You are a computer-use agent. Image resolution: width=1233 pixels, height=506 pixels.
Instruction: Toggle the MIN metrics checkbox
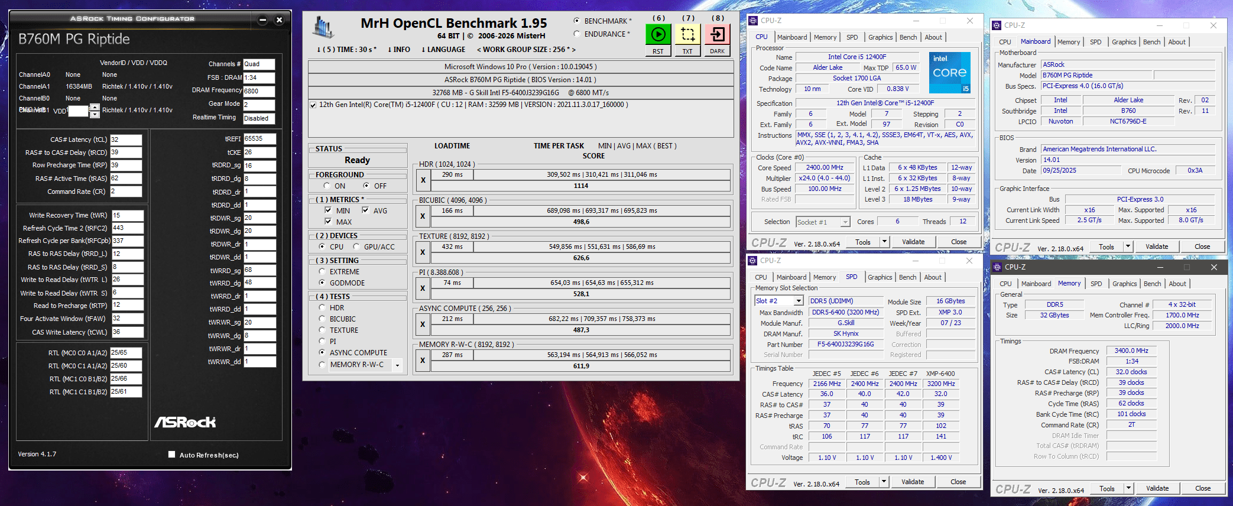(328, 210)
